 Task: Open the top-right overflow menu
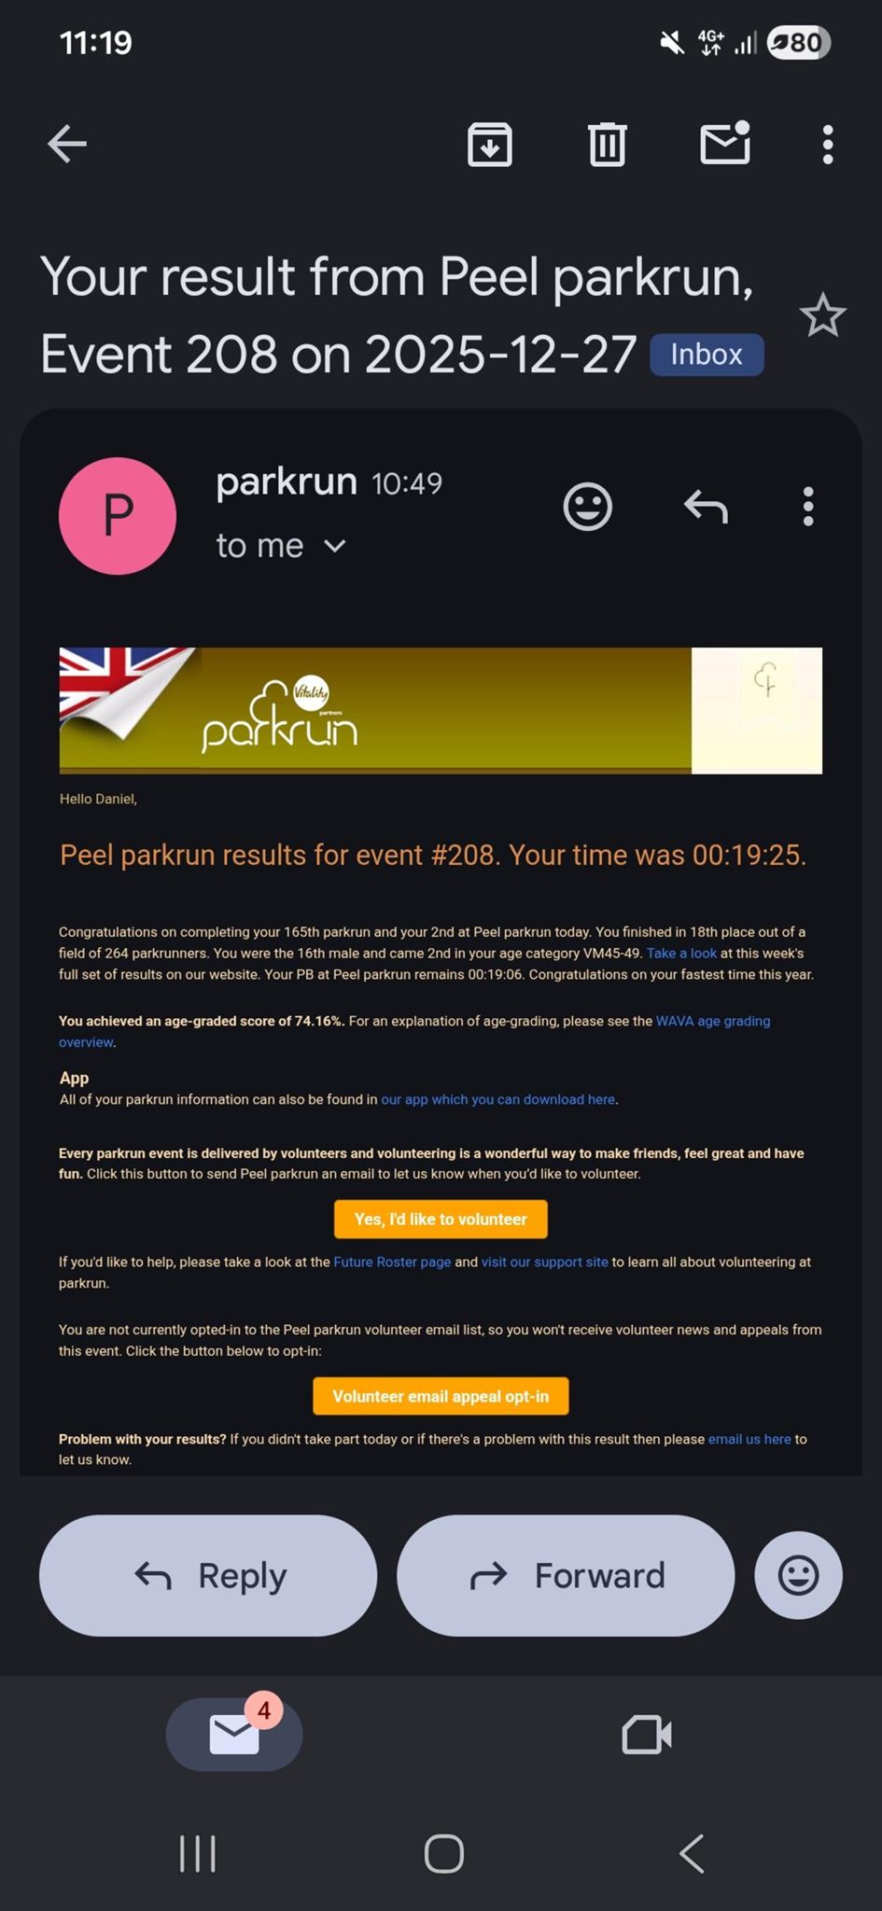tap(827, 145)
